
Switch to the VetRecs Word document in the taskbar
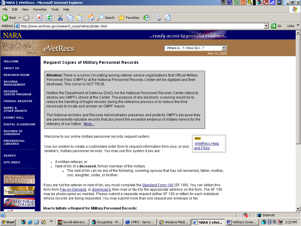pos(242,222)
